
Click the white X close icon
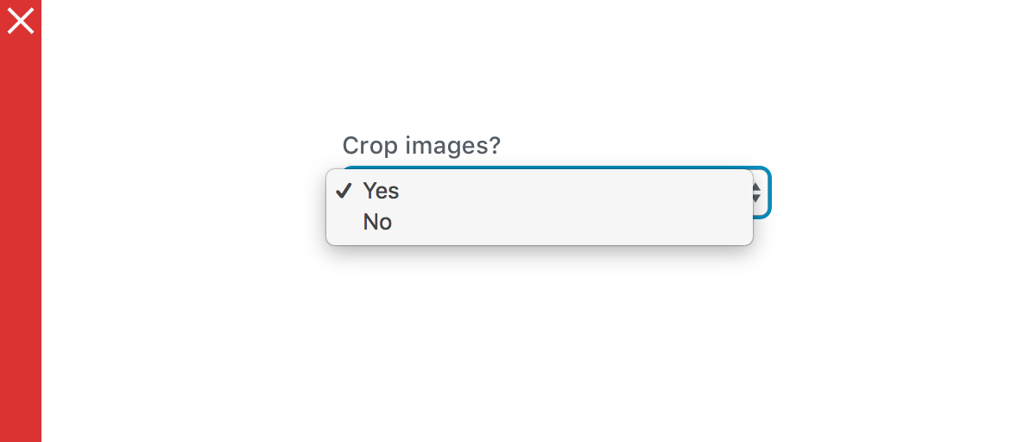coord(21,21)
